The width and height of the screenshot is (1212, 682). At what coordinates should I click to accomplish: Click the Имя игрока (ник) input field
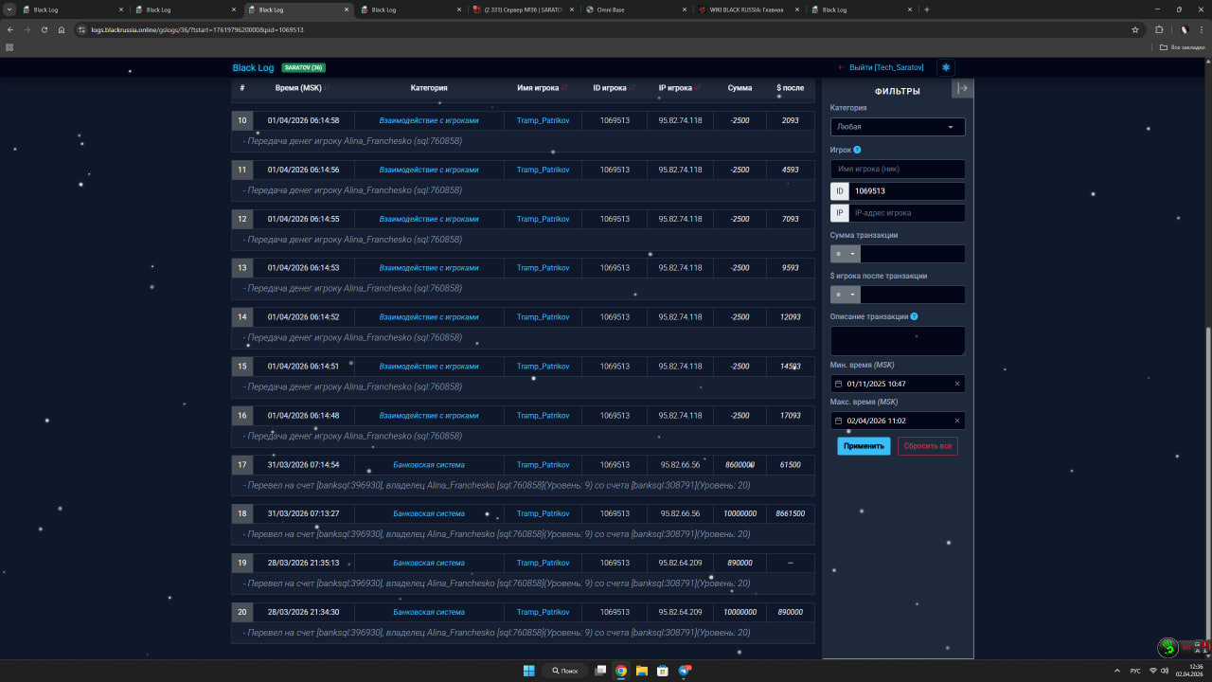(x=897, y=169)
